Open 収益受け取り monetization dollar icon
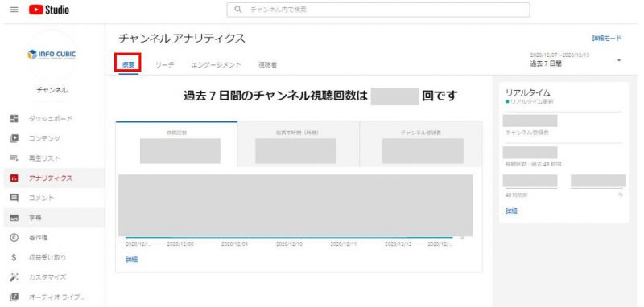Image resolution: width=644 pixels, height=307 pixels. (14, 257)
